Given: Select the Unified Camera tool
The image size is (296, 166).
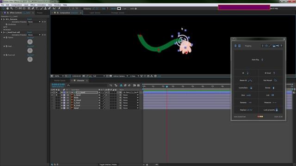Looking at the screenshot, I should click(20, 8).
